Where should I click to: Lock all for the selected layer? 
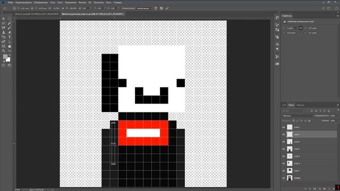click(x=309, y=120)
